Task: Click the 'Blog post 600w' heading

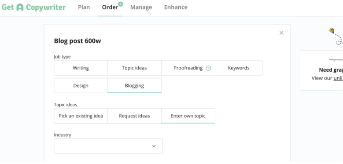Action: point(77,41)
